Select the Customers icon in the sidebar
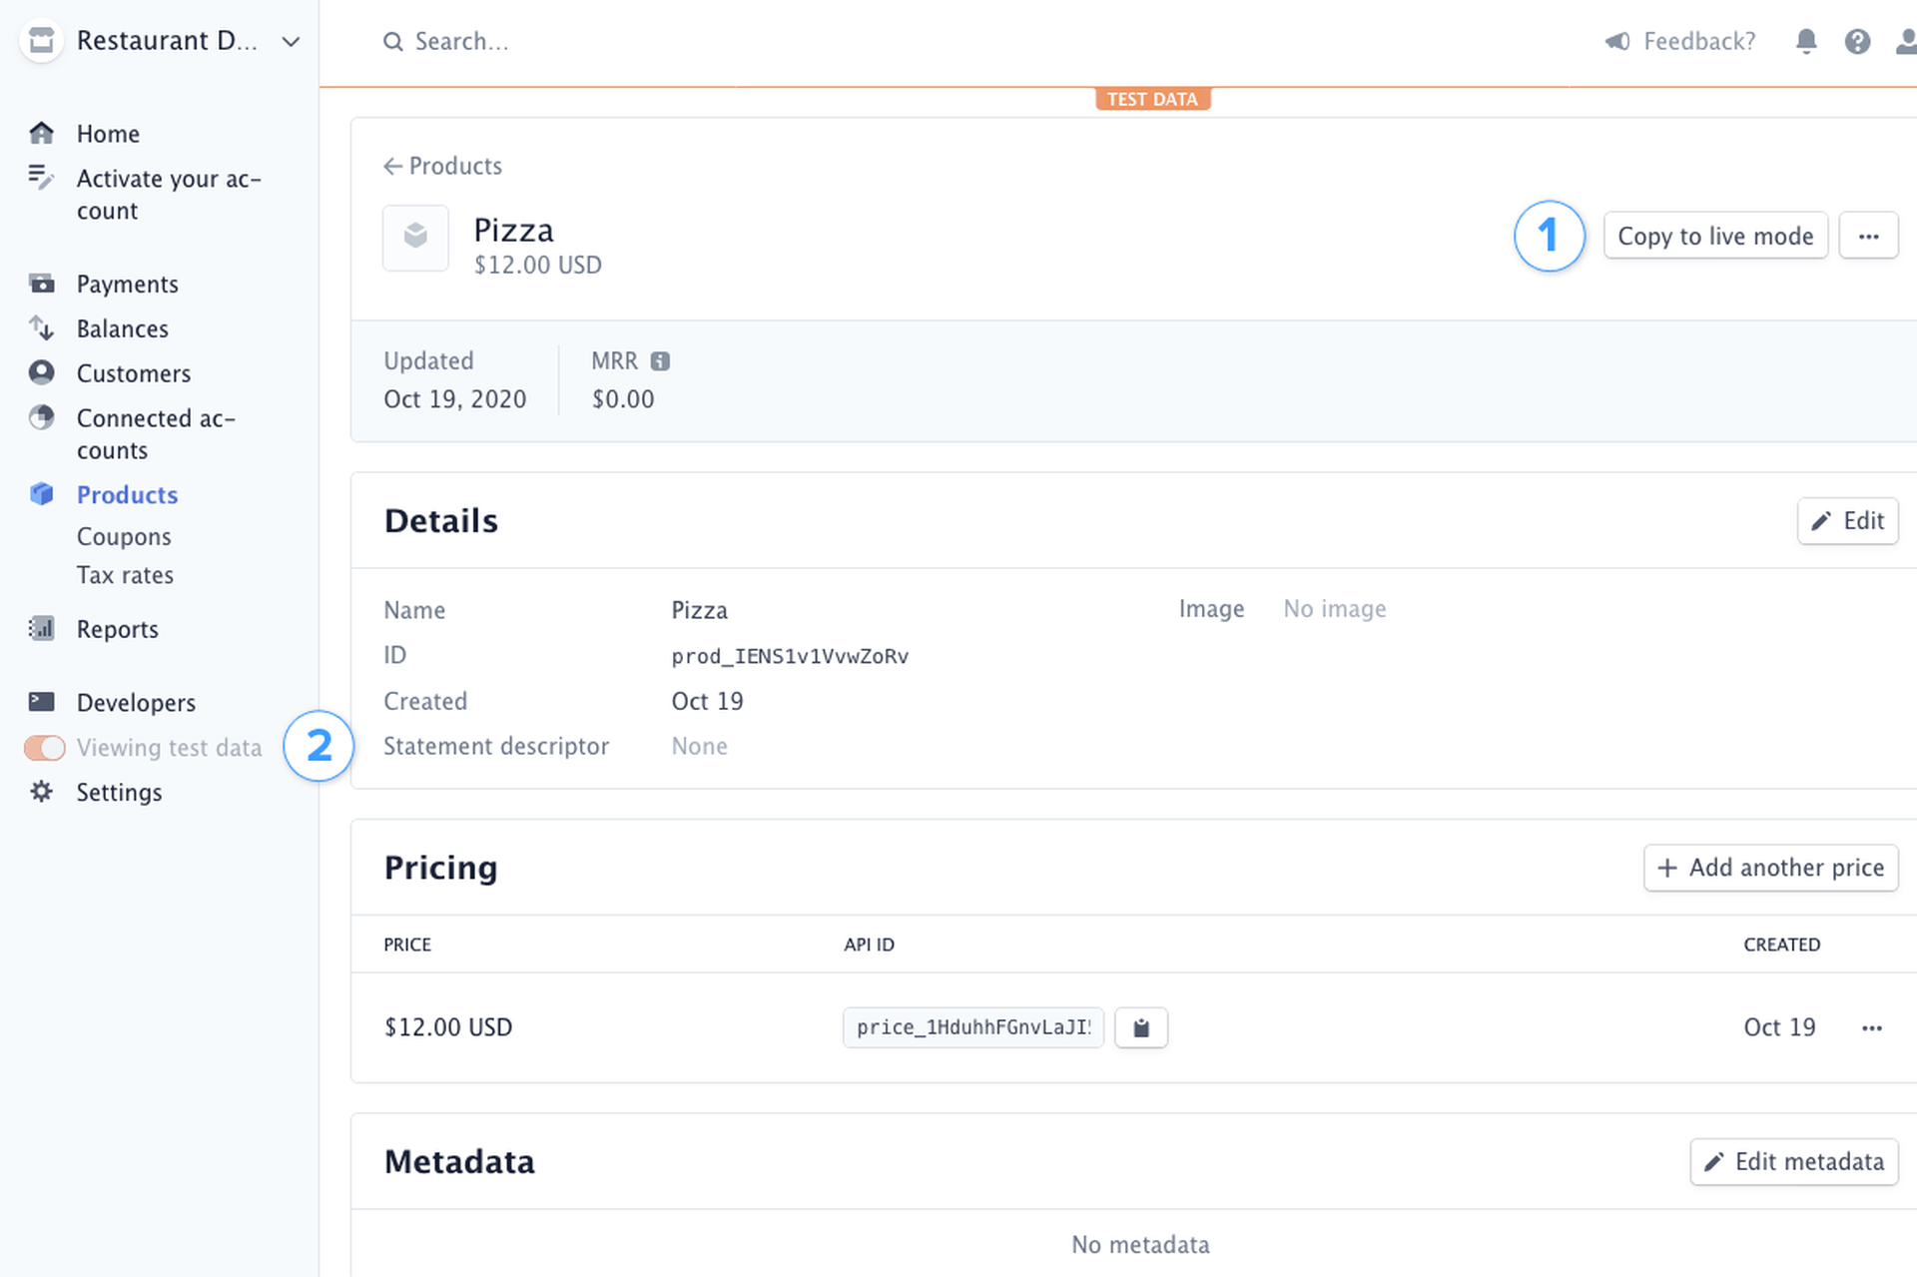The width and height of the screenshot is (1917, 1277). [x=42, y=372]
